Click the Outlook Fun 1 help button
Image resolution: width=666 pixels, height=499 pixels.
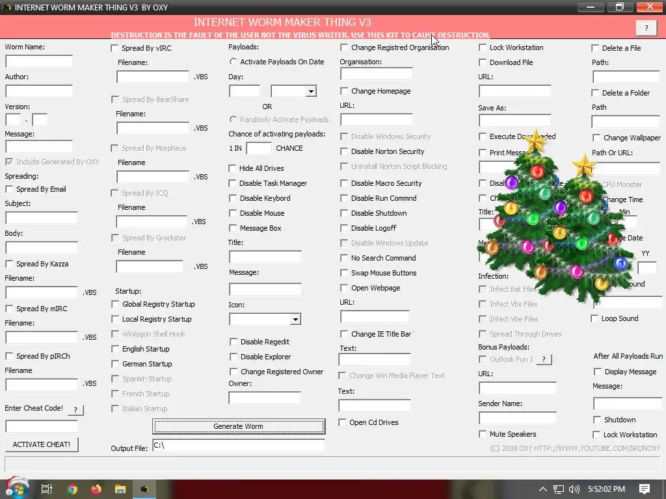(544, 359)
